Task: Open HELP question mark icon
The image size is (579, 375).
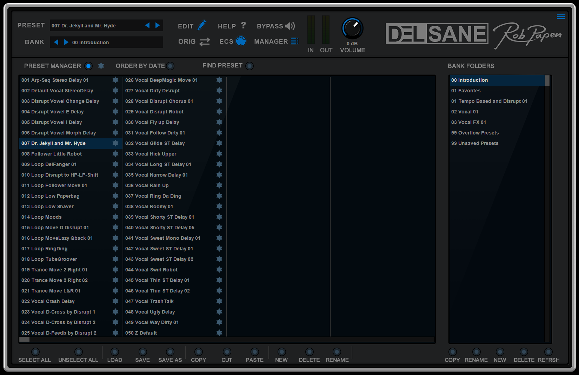Action: tap(244, 25)
